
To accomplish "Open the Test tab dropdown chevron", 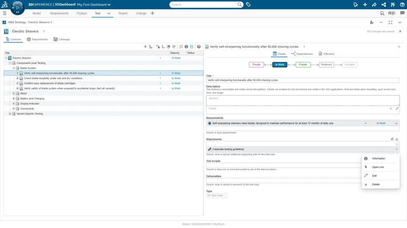I will click(x=109, y=14).
